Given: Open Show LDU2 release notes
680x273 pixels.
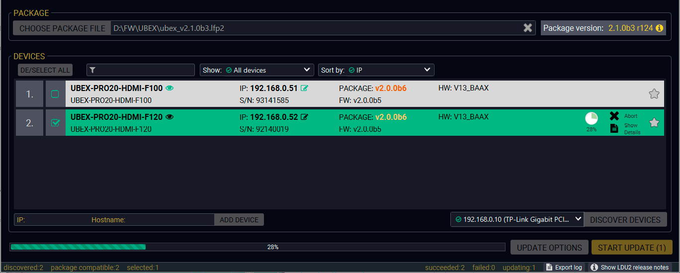Looking at the screenshot, I should (629, 268).
